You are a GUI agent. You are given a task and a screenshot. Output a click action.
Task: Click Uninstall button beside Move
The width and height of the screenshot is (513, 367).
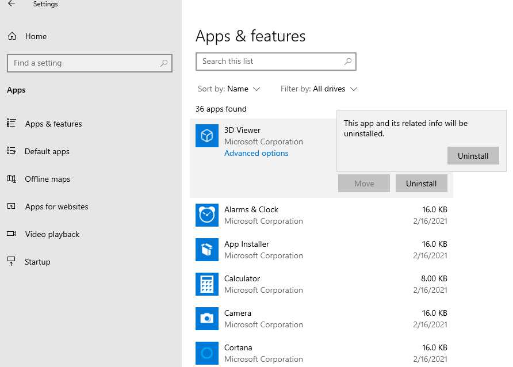(x=422, y=183)
